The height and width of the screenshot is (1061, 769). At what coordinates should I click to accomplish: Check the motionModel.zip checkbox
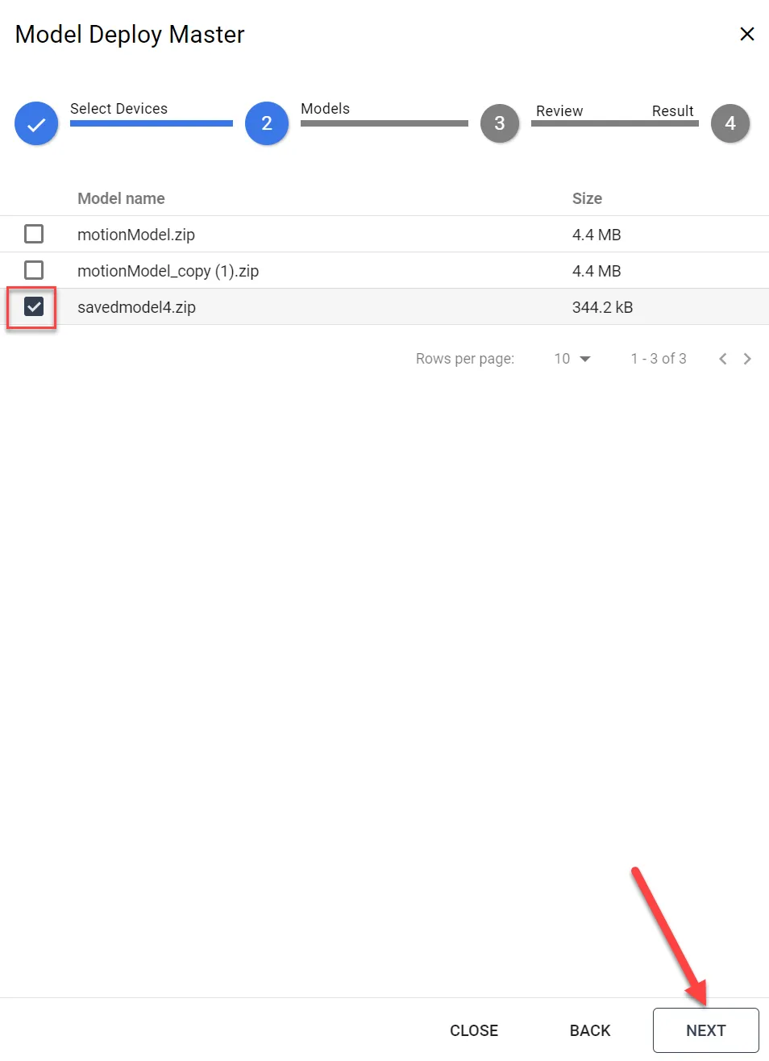pos(34,234)
